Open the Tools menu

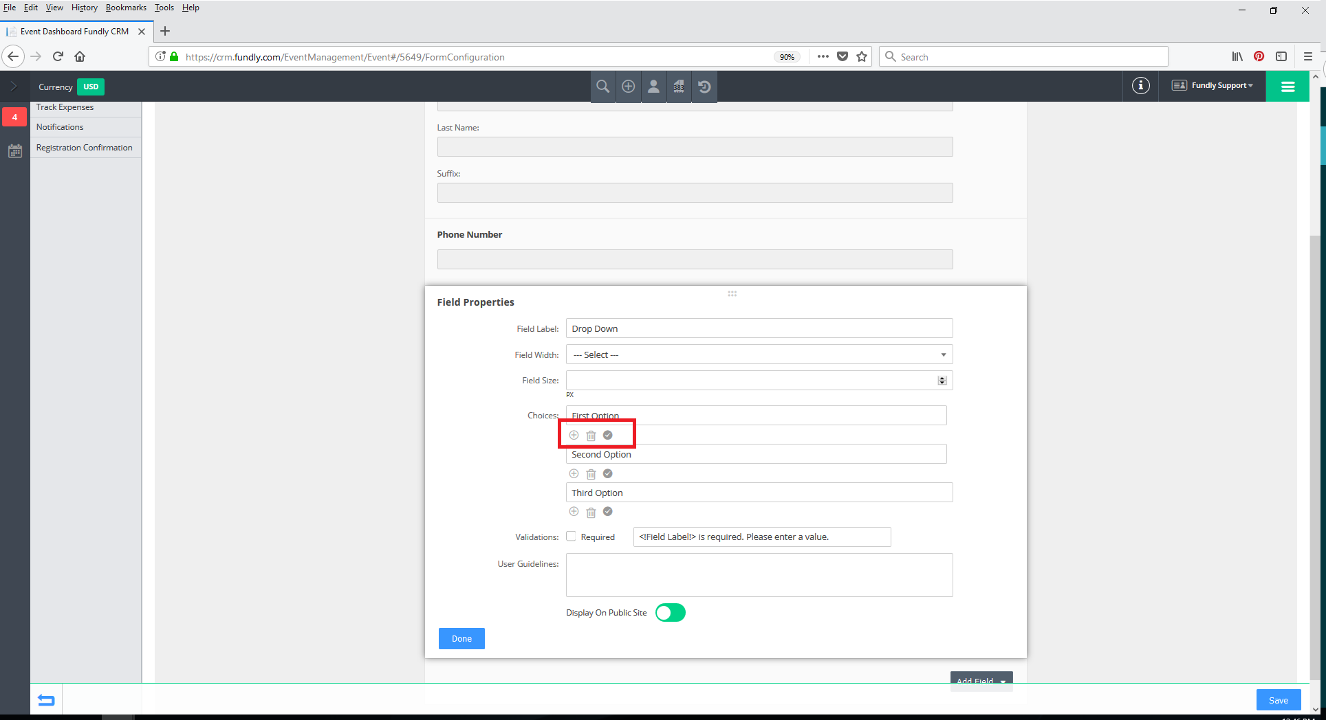(164, 8)
